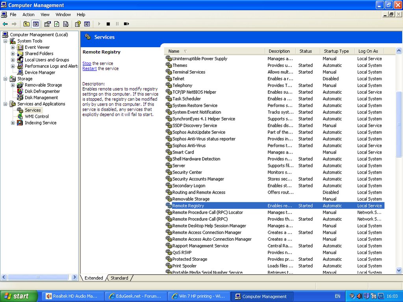Viewport: 403px width, 302px height.
Task: Open the View menu
Action: point(45,15)
